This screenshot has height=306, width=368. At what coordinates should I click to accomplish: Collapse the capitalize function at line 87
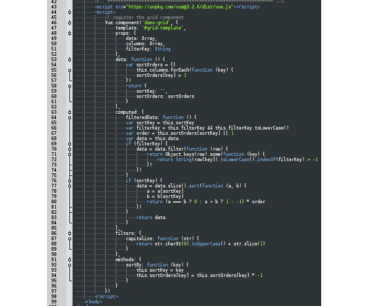(69, 238)
